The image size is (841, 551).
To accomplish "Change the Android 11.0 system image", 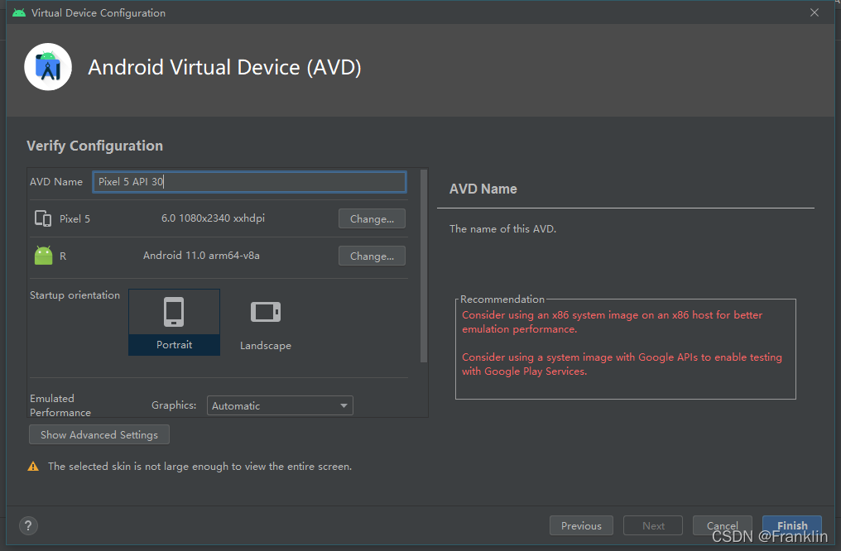I will (372, 256).
